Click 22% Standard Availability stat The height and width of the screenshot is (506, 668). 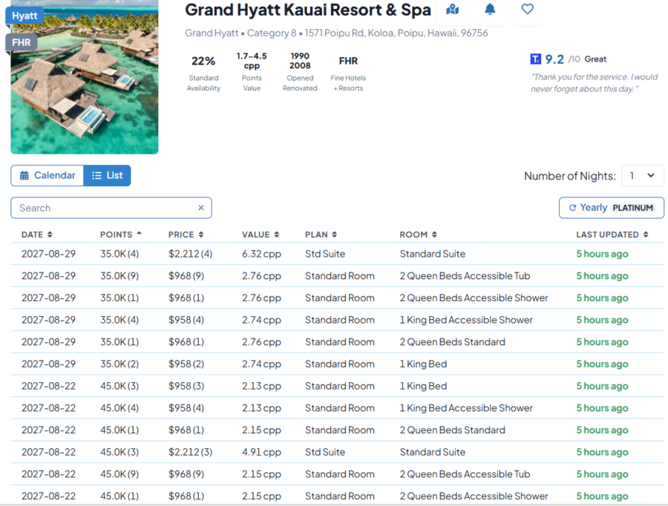[203, 72]
